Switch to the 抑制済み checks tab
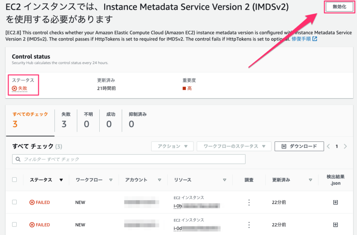 138,120
